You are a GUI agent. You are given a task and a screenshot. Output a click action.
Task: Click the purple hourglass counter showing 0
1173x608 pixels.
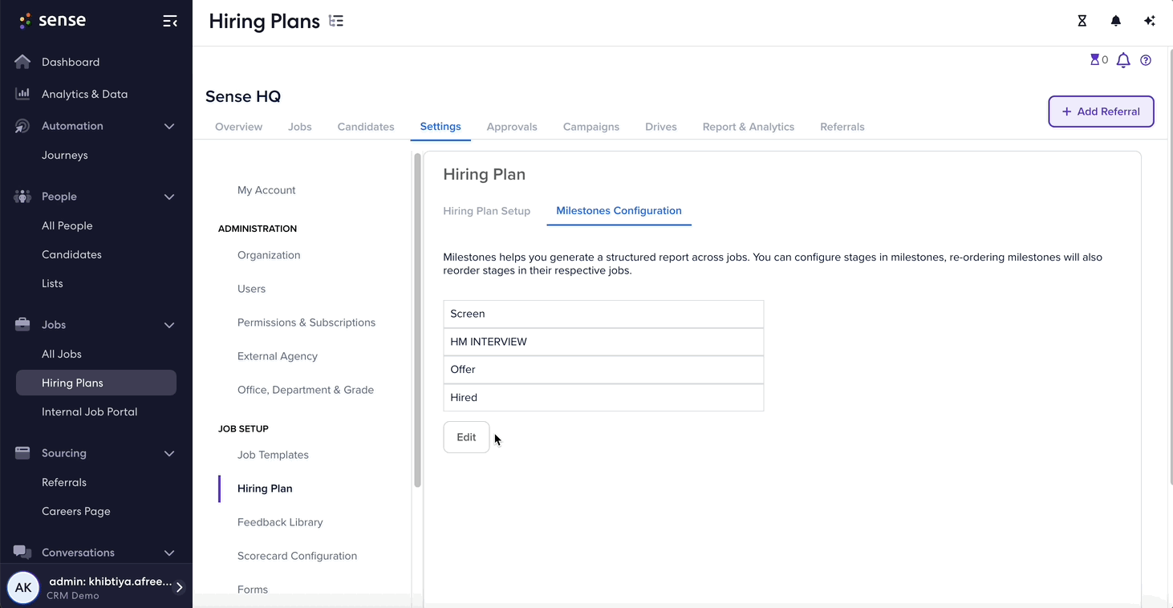click(1098, 60)
